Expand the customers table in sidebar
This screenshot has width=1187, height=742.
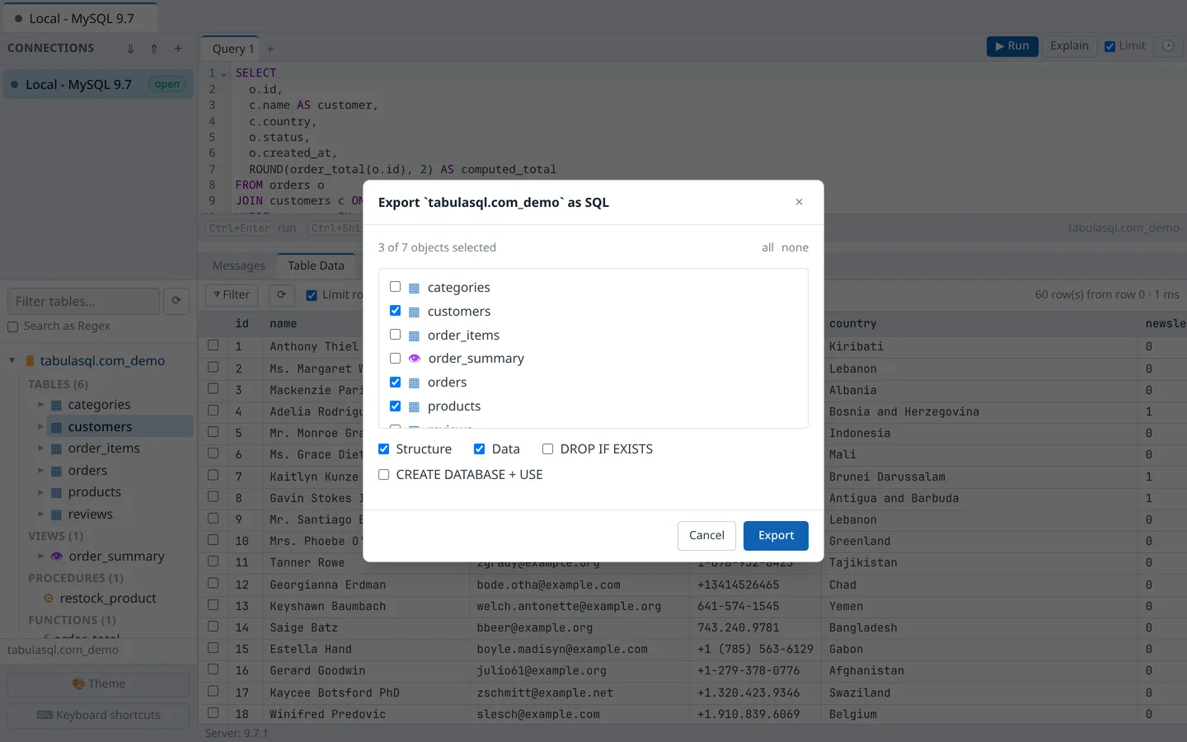pyautogui.click(x=40, y=426)
